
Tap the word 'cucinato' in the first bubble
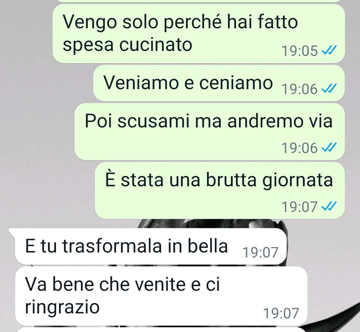(x=156, y=45)
